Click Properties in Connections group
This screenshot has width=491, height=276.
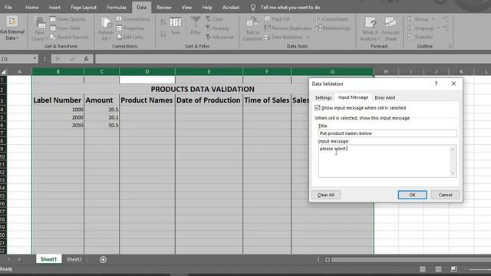130,28
